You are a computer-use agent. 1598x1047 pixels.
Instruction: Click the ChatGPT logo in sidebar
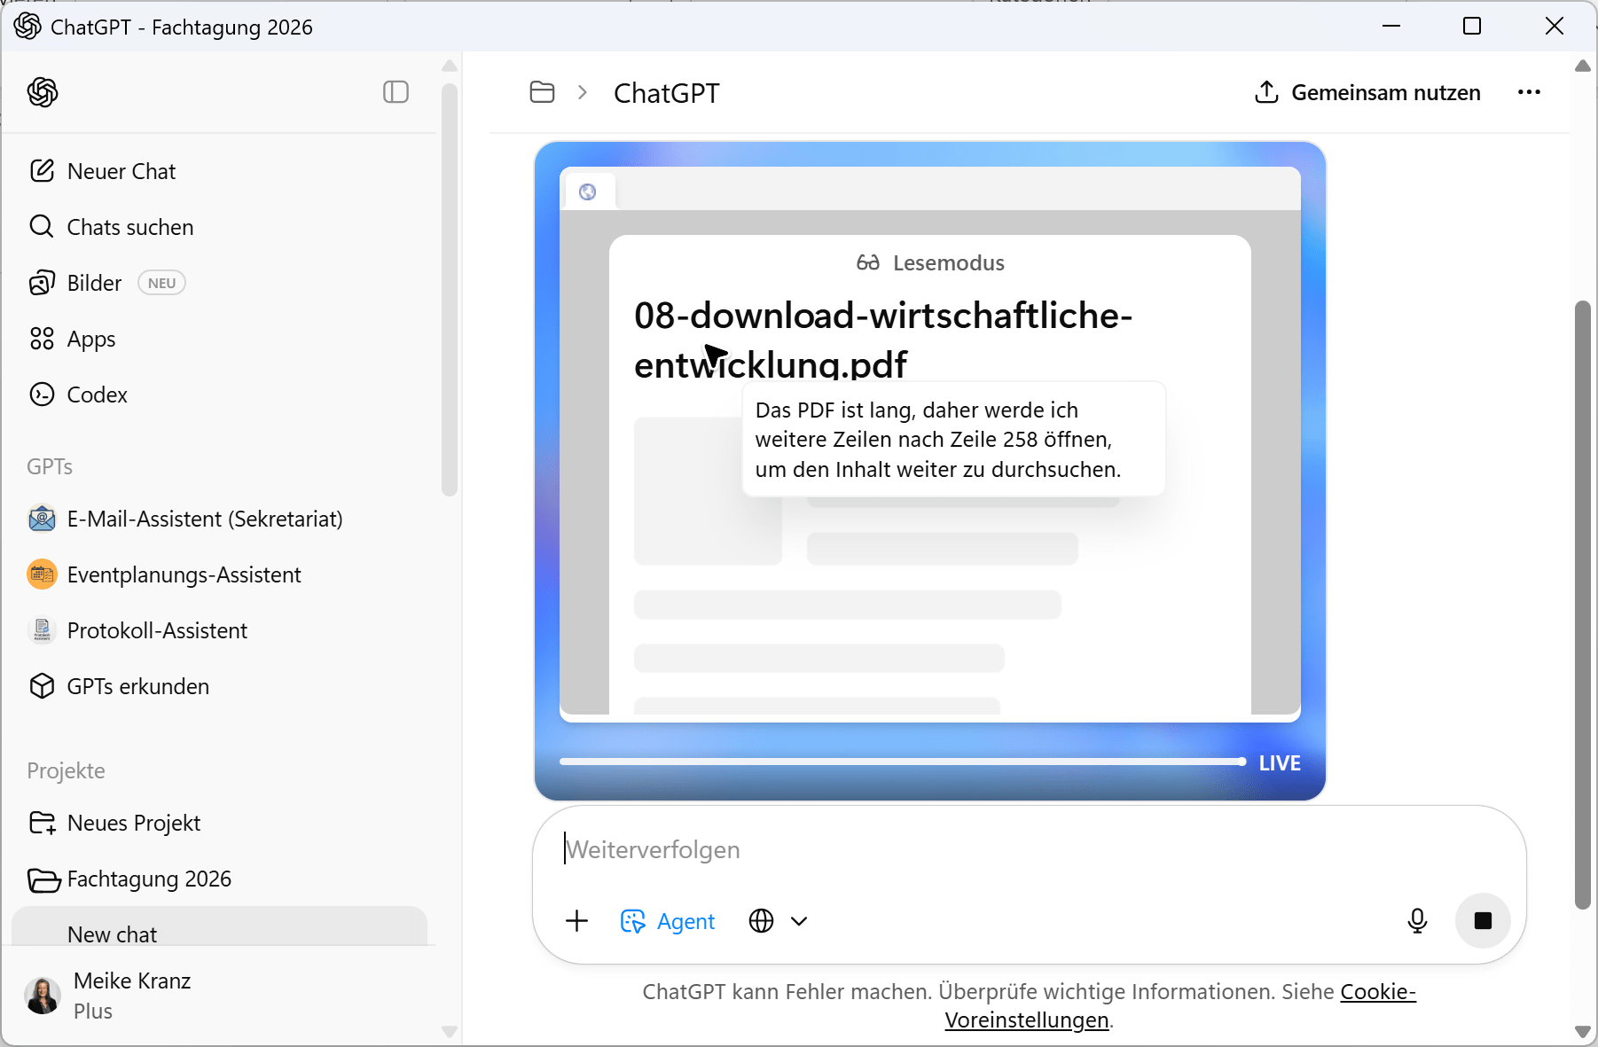click(x=43, y=92)
